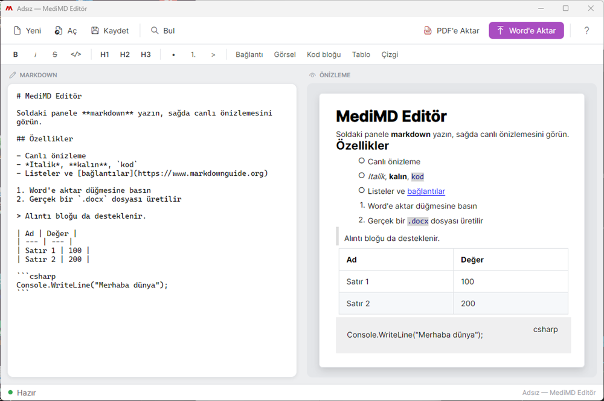Insert a level 3 heading with H3

click(146, 55)
